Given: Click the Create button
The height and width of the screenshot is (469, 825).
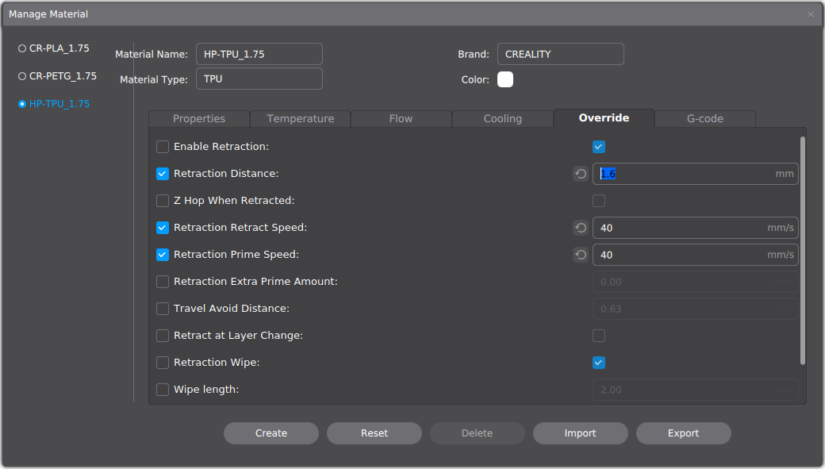Looking at the screenshot, I should coord(271,433).
